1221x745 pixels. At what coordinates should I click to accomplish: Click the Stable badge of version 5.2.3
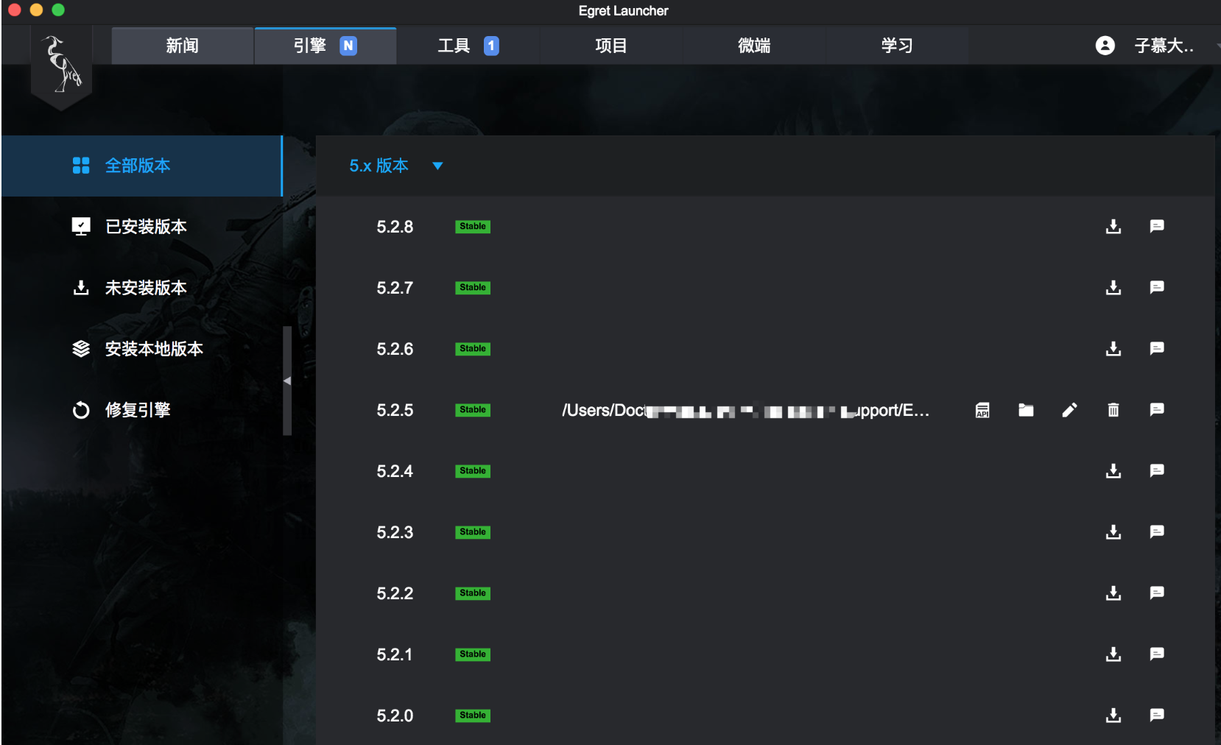coord(473,532)
